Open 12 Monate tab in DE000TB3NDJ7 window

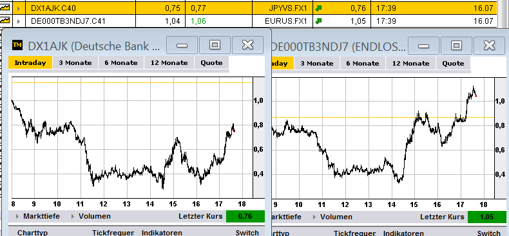point(410,63)
